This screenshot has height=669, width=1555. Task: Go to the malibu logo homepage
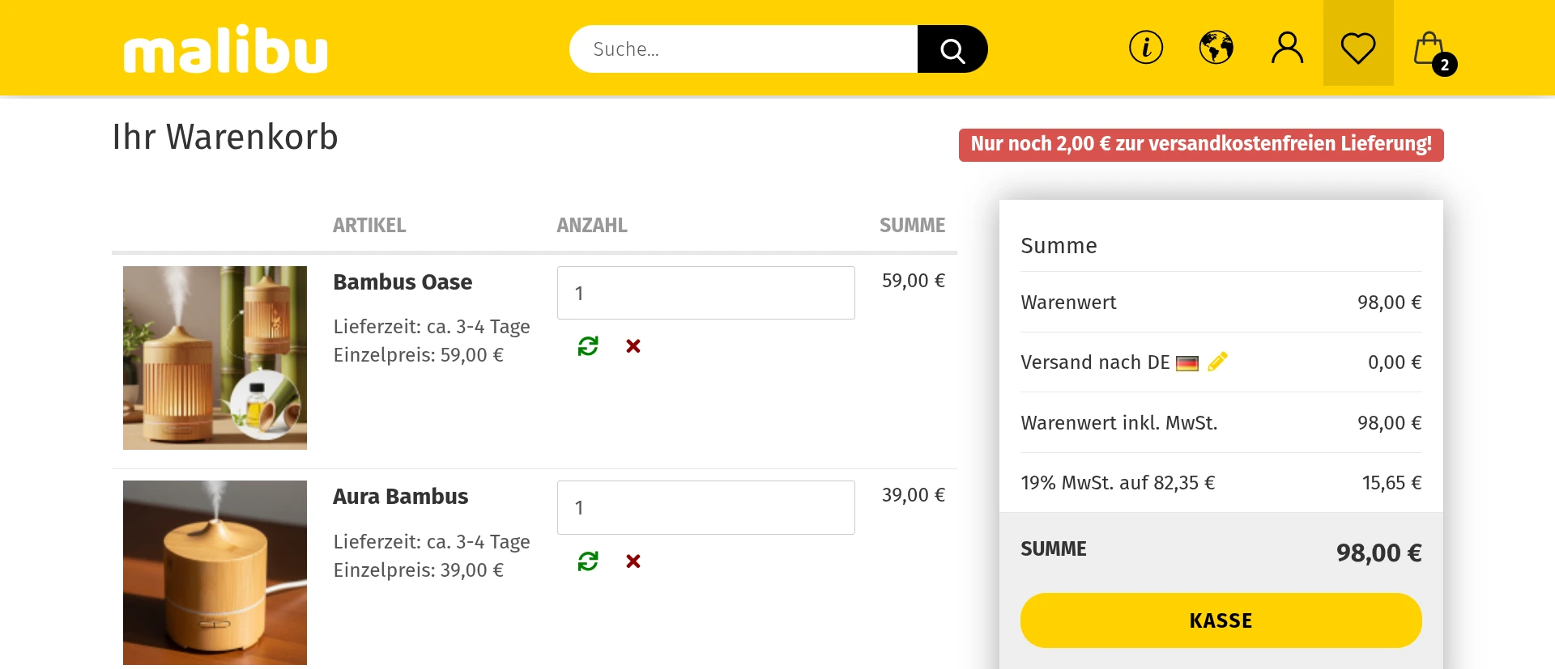pyautogui.click(x=226, y=49)
